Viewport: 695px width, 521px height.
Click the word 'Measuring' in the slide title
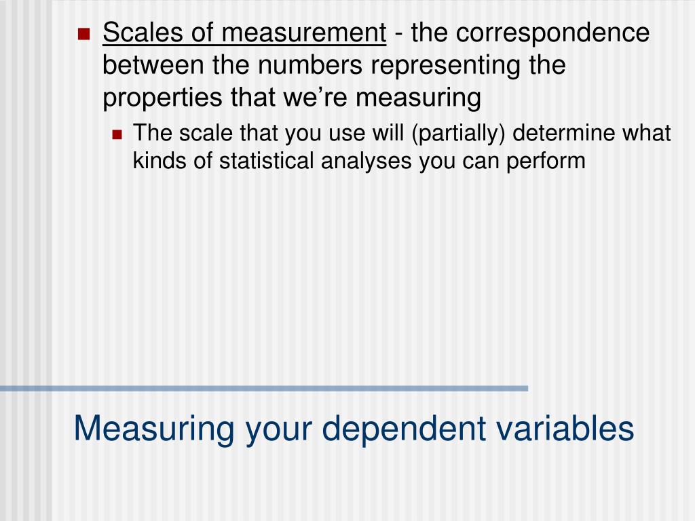click(154, 429)
